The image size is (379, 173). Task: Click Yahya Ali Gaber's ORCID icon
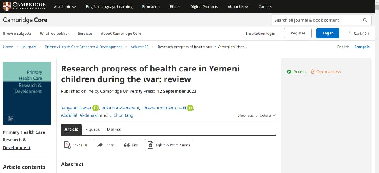click(x=95, y=108)
